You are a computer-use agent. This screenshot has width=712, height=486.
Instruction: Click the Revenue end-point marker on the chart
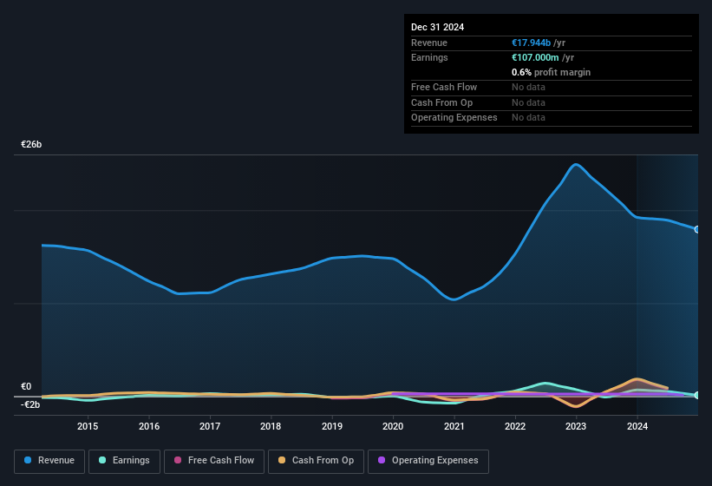(x=697, y=229)
